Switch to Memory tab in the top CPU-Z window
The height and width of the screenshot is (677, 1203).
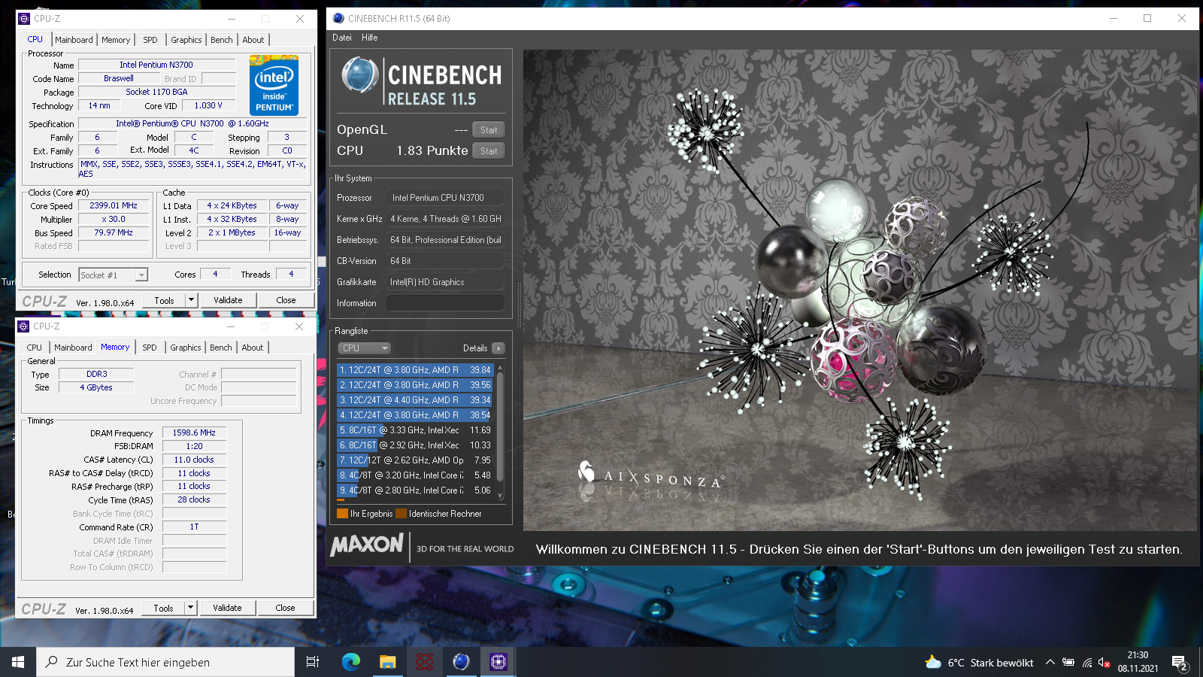tap(116, 40)
